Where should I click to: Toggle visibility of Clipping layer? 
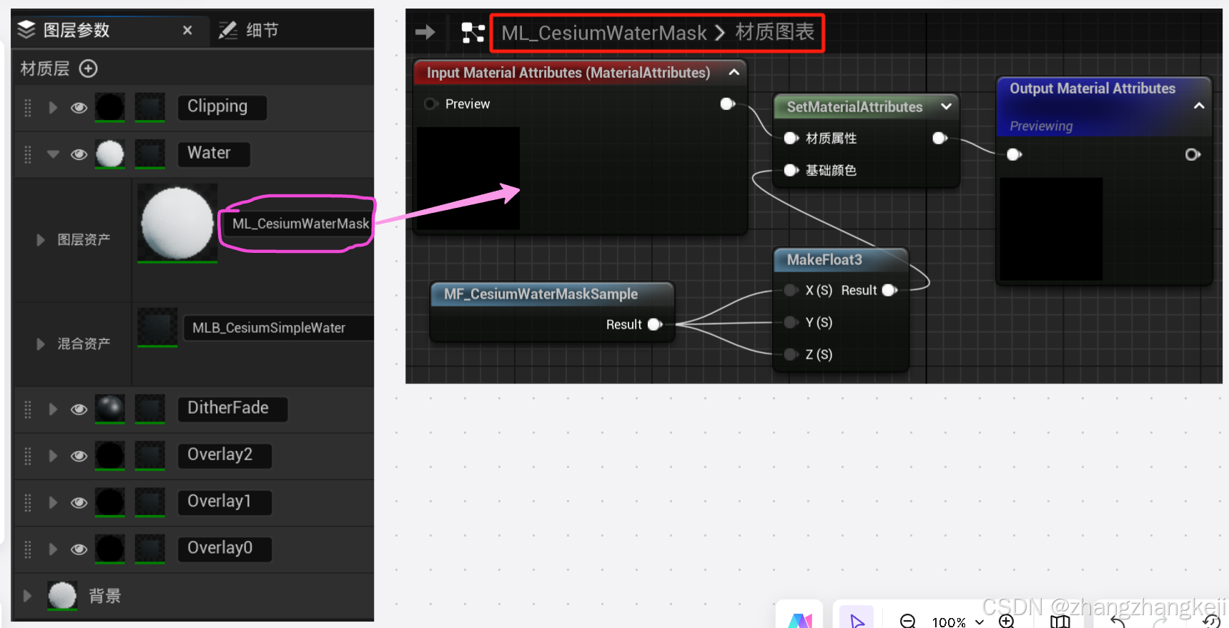[x=79, y=108]
